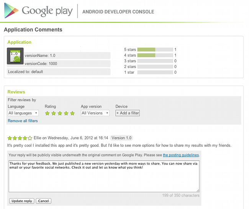Click Remove all filters link
The image size is (249, 209).
(x=23, y=121)
